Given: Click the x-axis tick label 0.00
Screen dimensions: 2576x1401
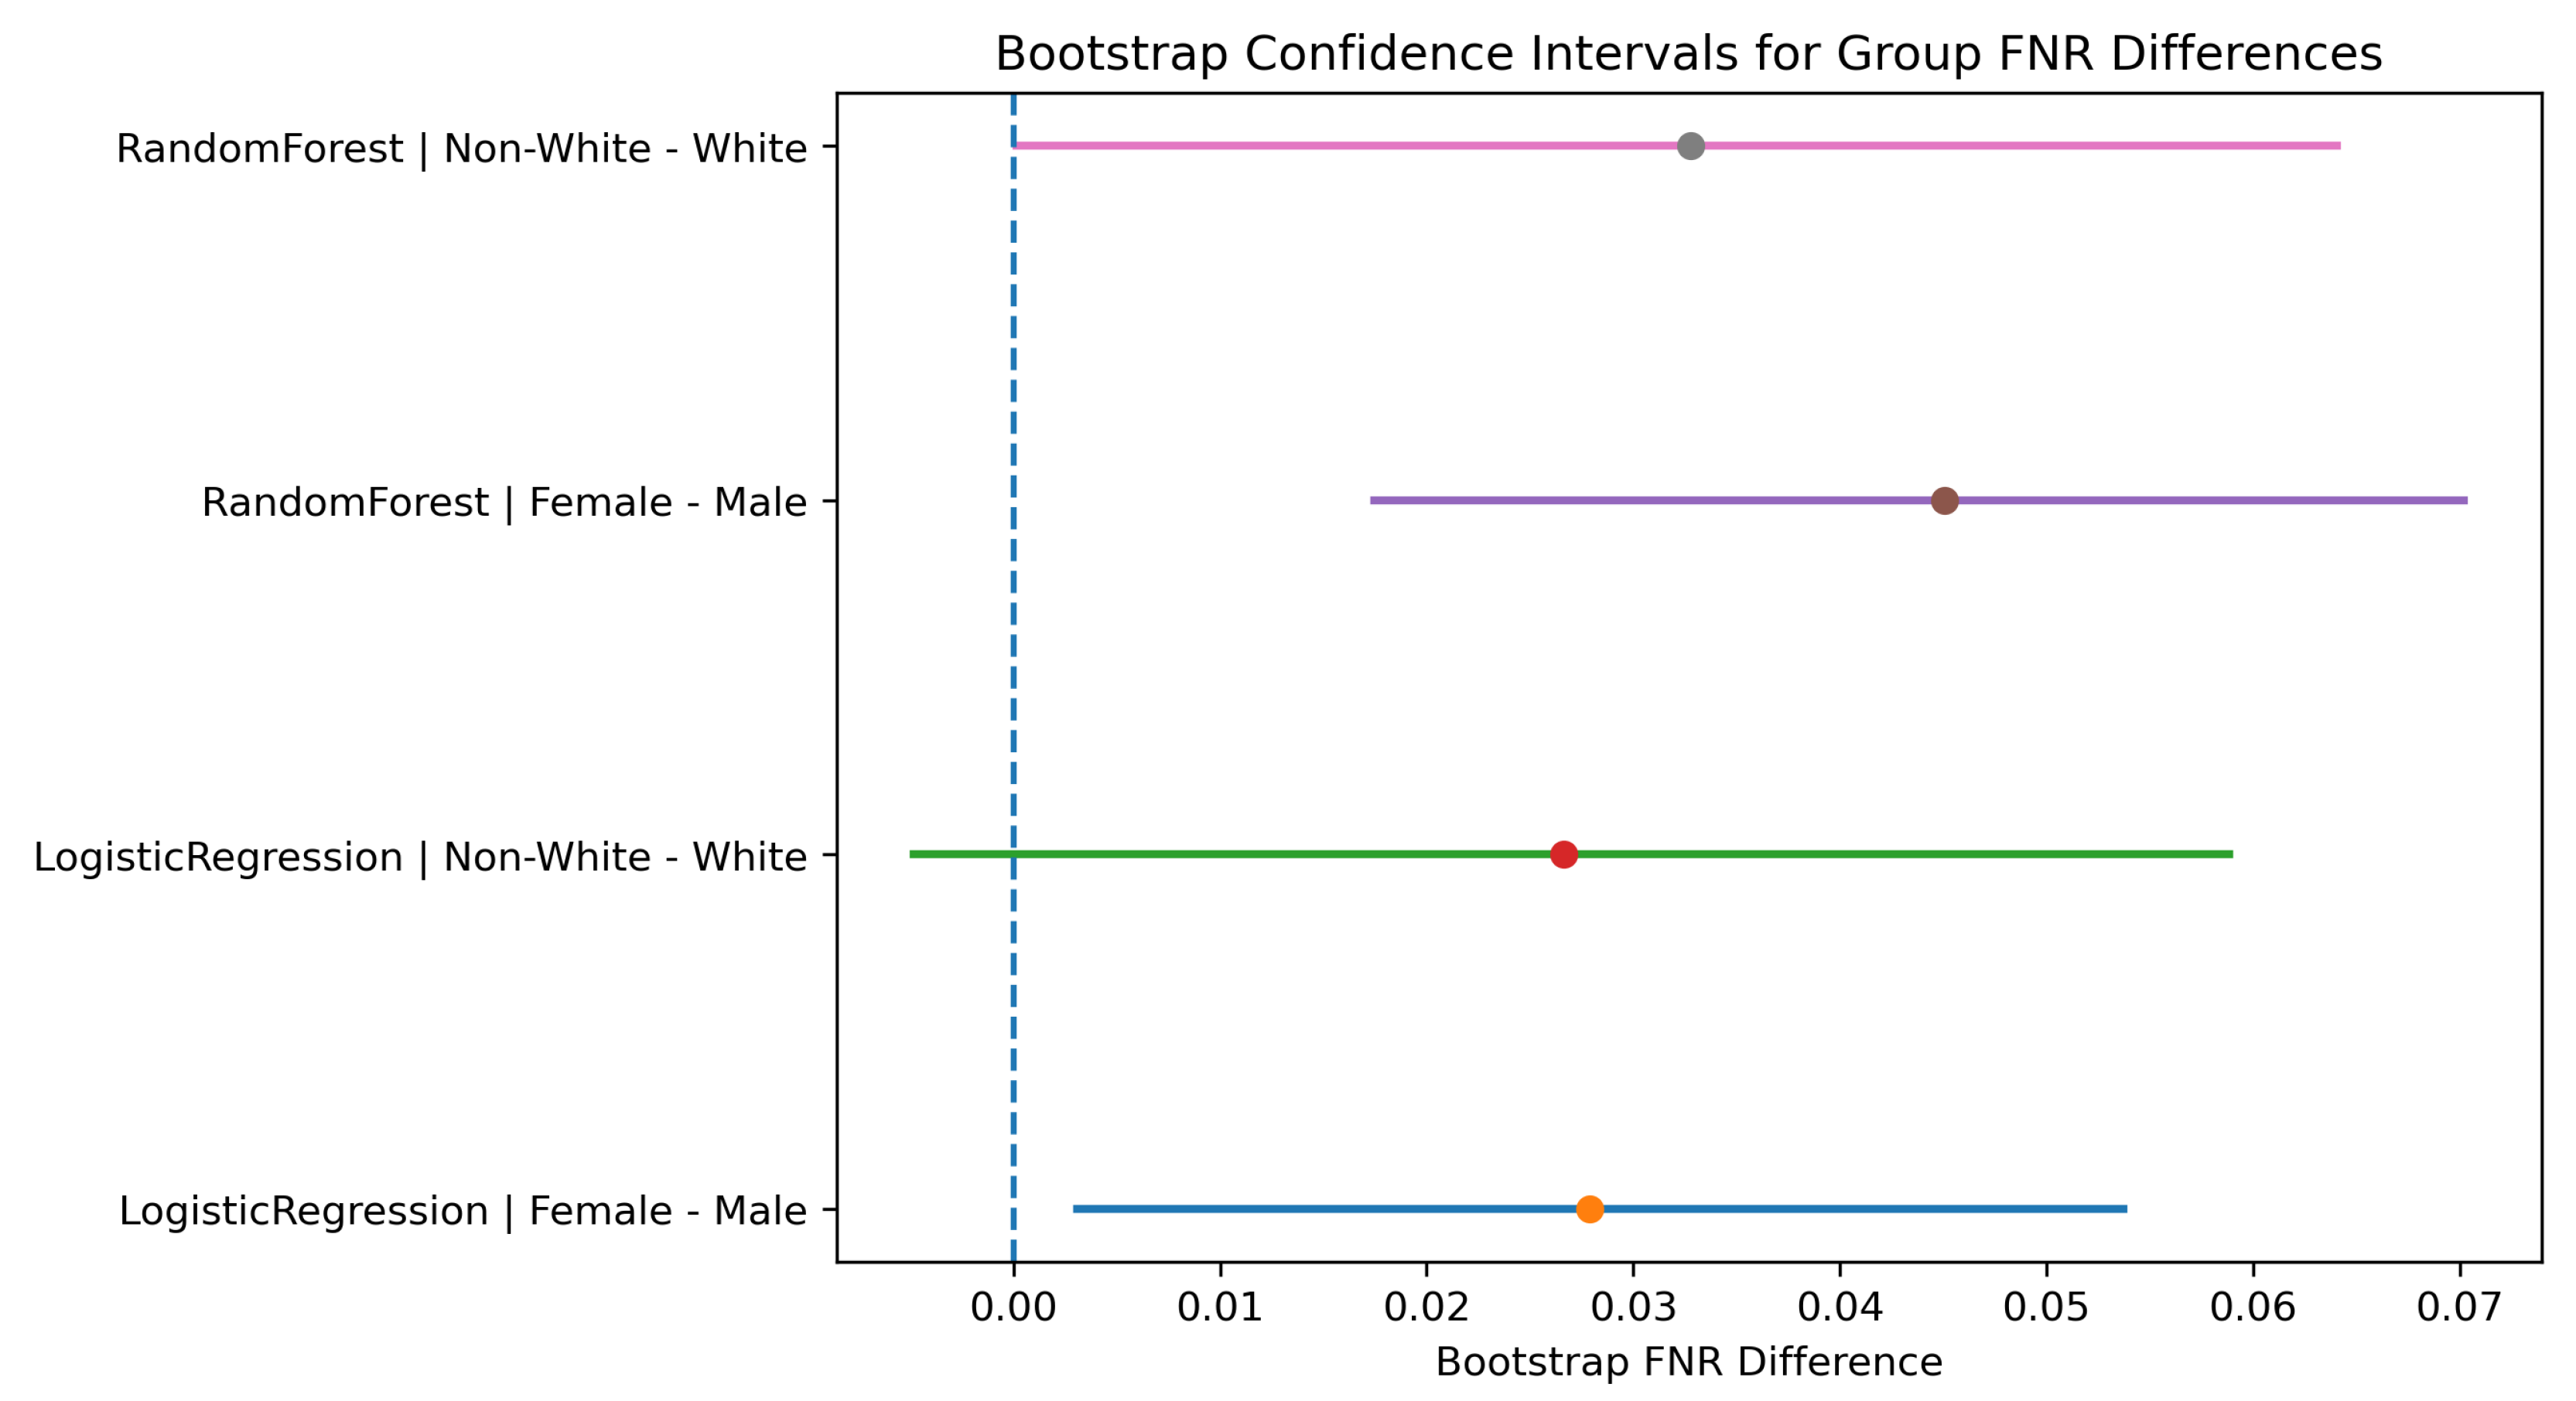Looking at the screenshot, I should pyautogui.click(x=1013, y=1307).
